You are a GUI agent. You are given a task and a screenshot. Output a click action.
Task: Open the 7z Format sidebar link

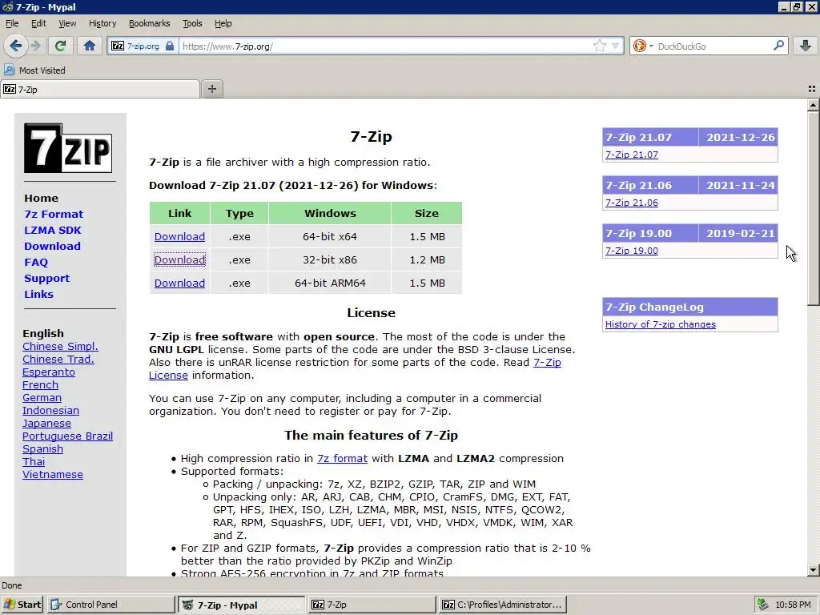tap(54, 214)
